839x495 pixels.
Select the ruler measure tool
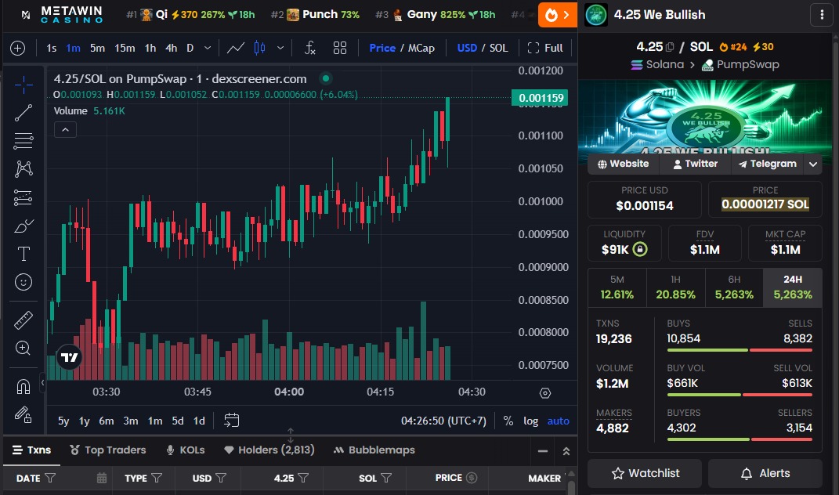pos(23,320)
